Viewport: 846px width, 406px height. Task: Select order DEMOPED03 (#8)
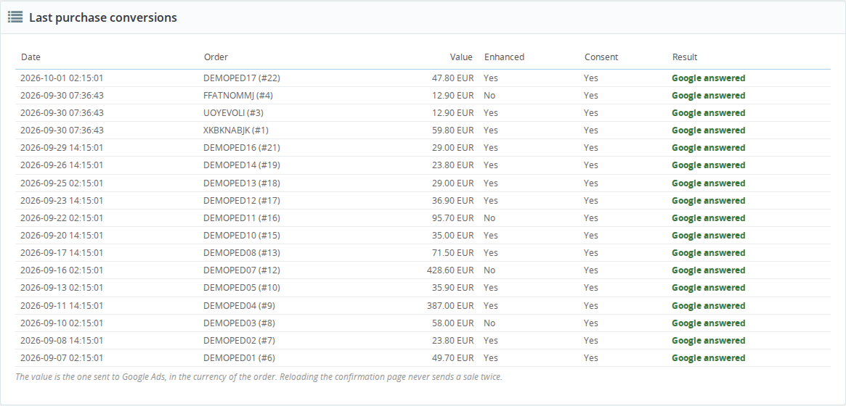[239, 323]
